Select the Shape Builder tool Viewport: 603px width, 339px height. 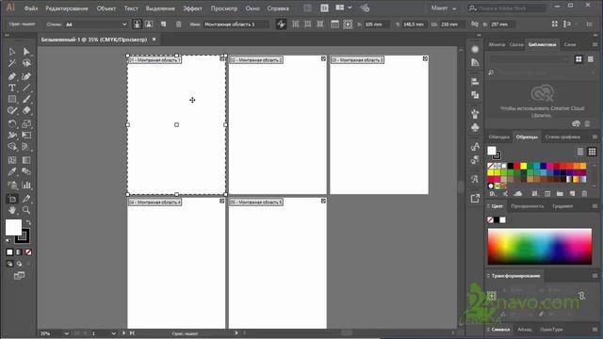click(12, 147)
